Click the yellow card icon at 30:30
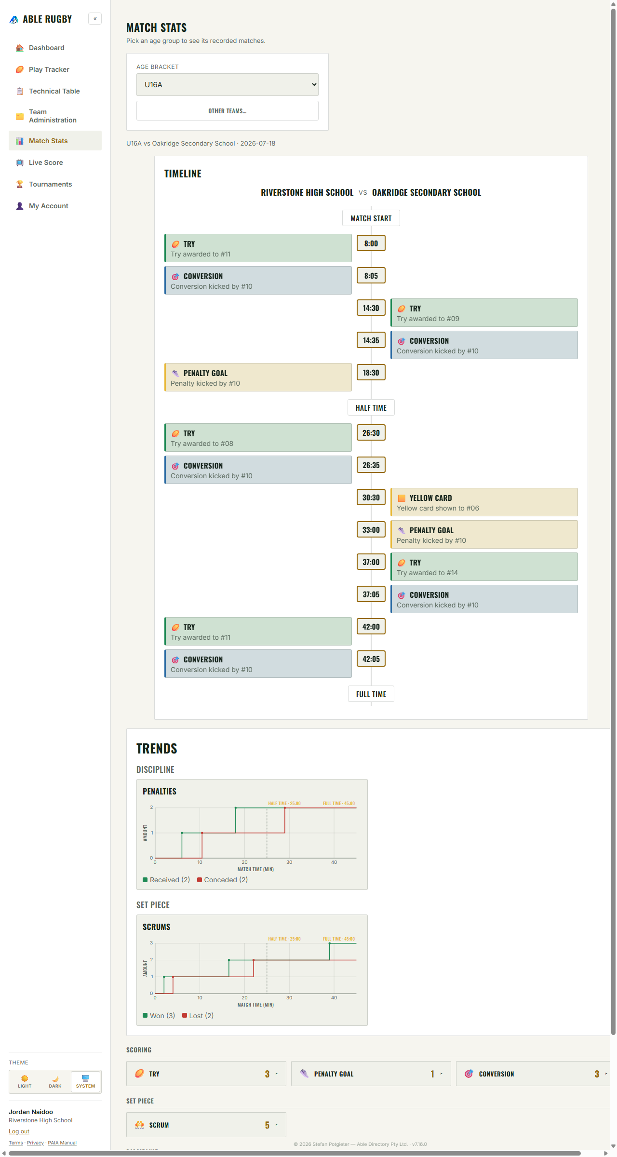The width and height of the screenshot is (617, 1157). (x=402, y=498)
